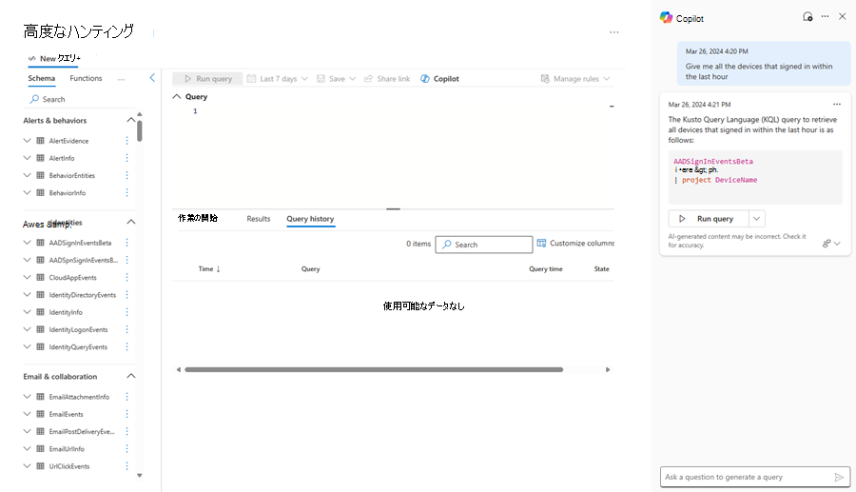Screen dimensions: 856x492
Task: Collapse the Alerts & behaviors section
Action: (x=131, y=120)
